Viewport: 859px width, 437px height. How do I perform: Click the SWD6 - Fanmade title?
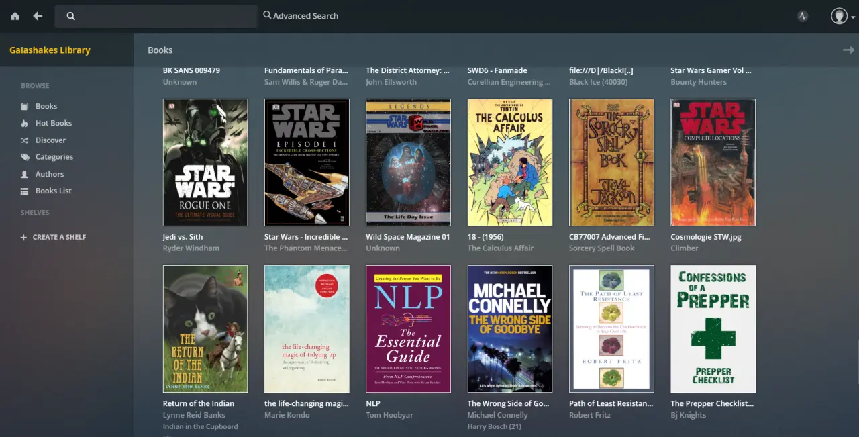tap(497, 70)
